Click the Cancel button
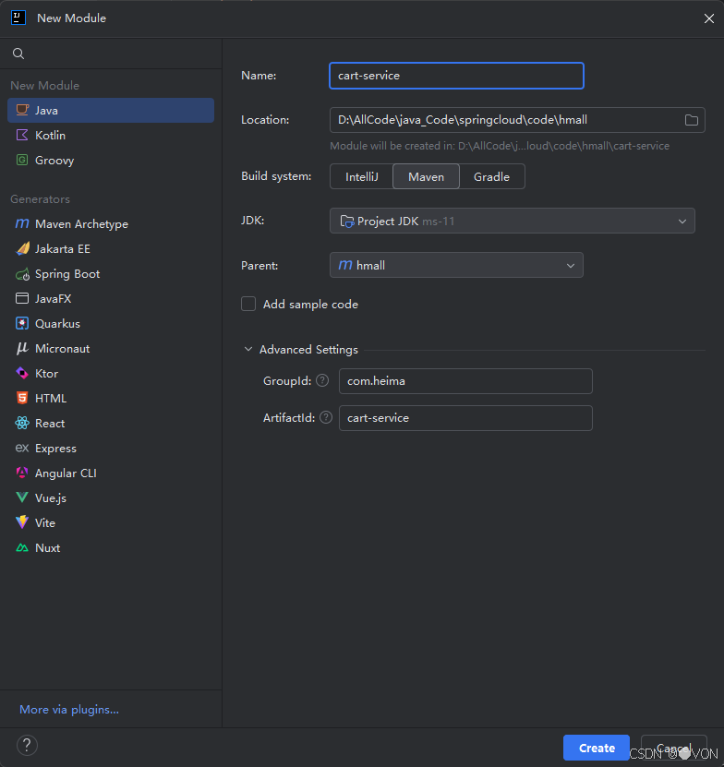Image resolution: width=724 pixels, height=767 pixels. (x=673, y=748)
